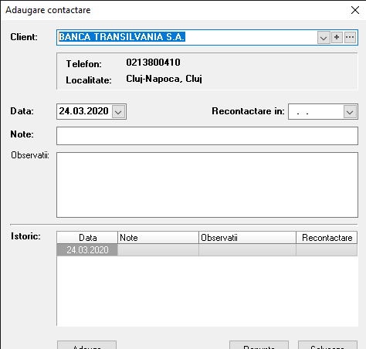Sort Istoric by the Data column header
Viewport: 366px width, 349px height.
(87, 238)
